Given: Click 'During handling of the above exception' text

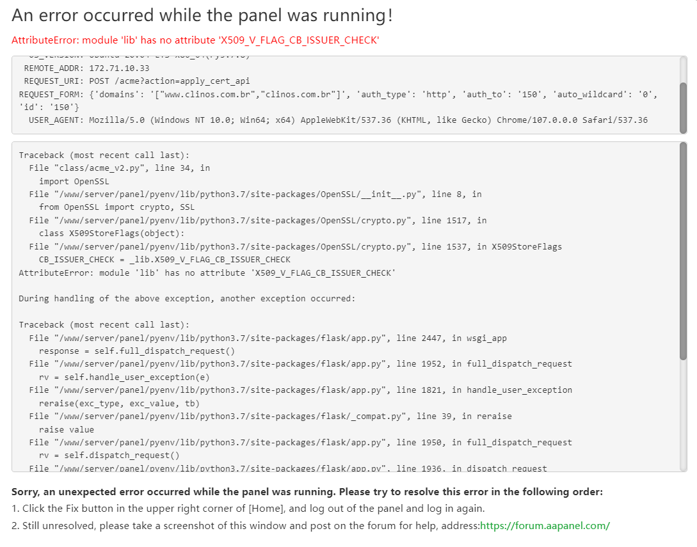Looking at the screenshot, I should [x=187, y=299].
